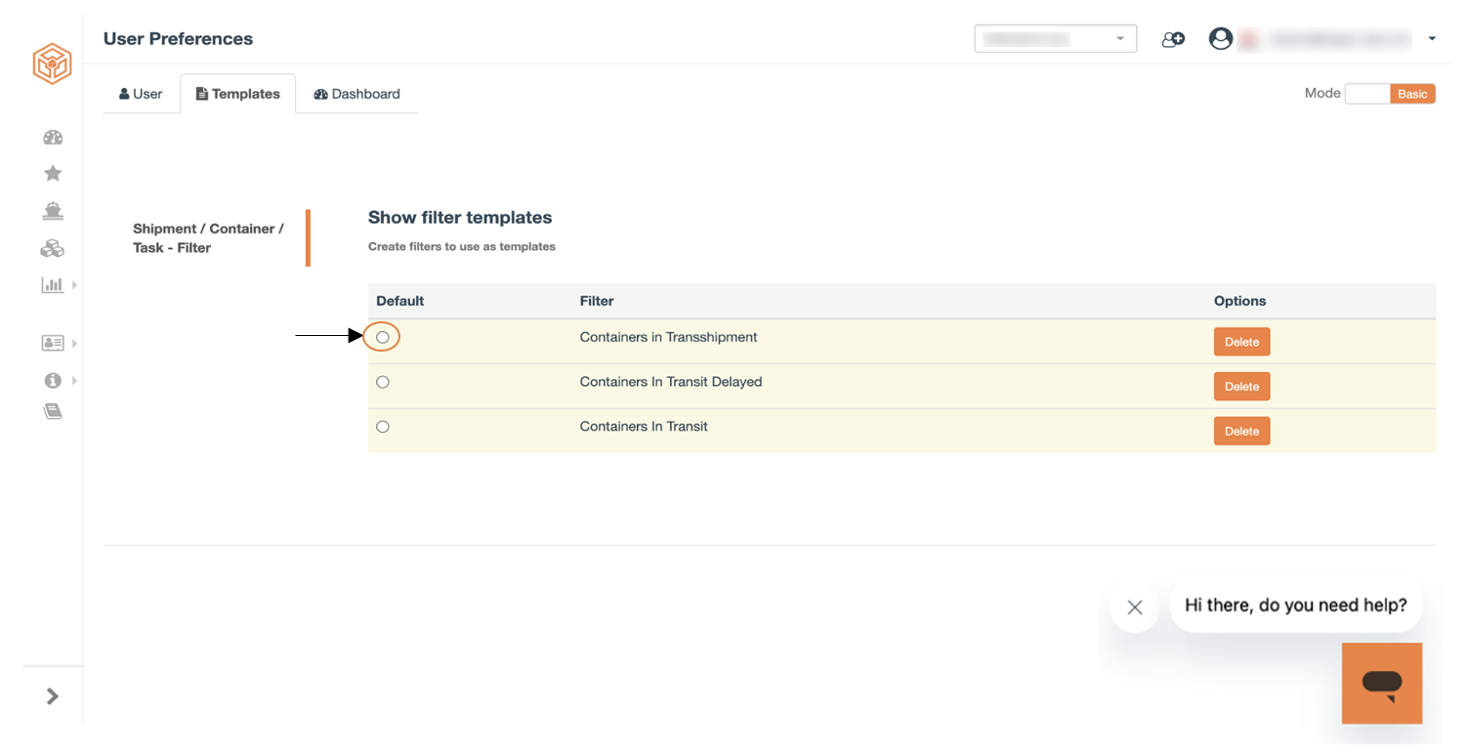
Task: Set Containers in Transshipment as default
Action: [x=383, y=337]
